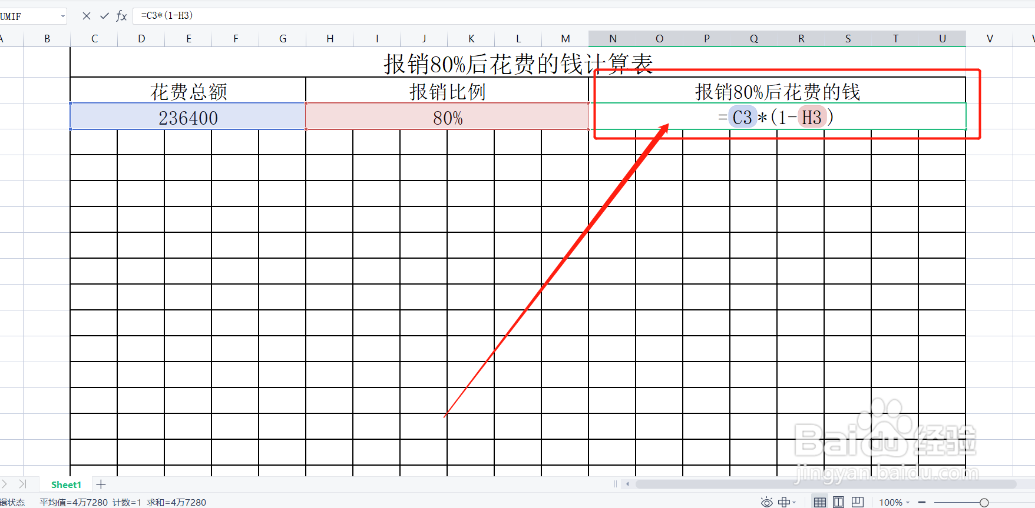This screenshot has height=508, width=1035.
Task: Click into the formula bar containing =C3*(1-H3)
Action: point(583,16)
